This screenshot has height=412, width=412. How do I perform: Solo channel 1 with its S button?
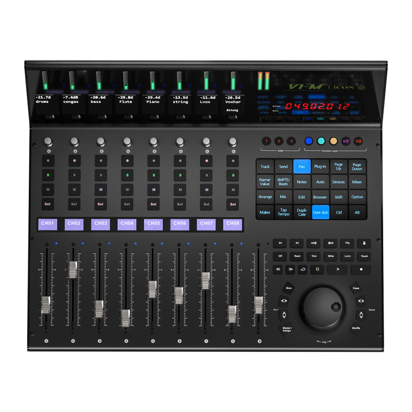(48, 175)
